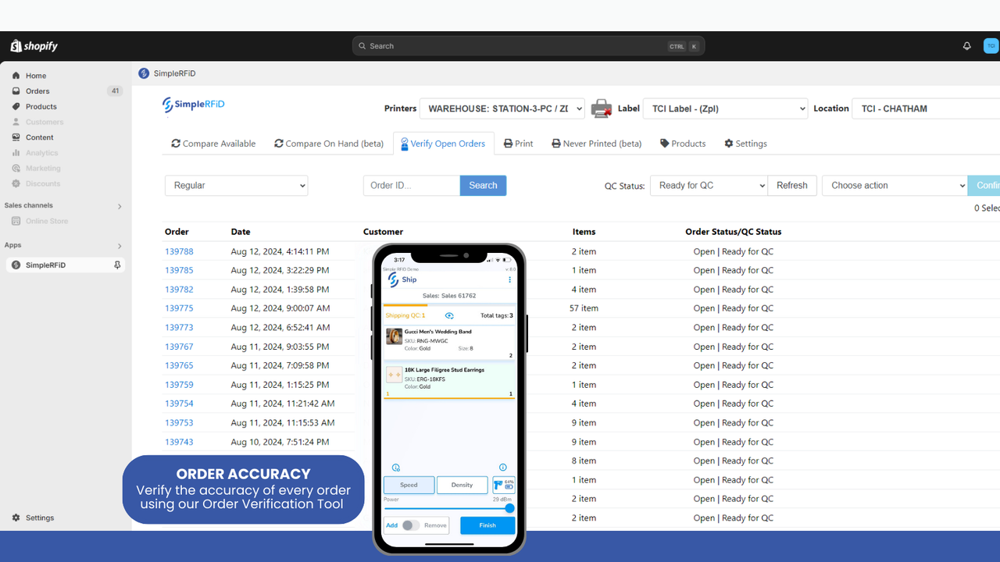Click the SimpleRFiD logo above the tabs
Image resolution: width=1000 pixels, height=562 pixels.
pos(193,105)
